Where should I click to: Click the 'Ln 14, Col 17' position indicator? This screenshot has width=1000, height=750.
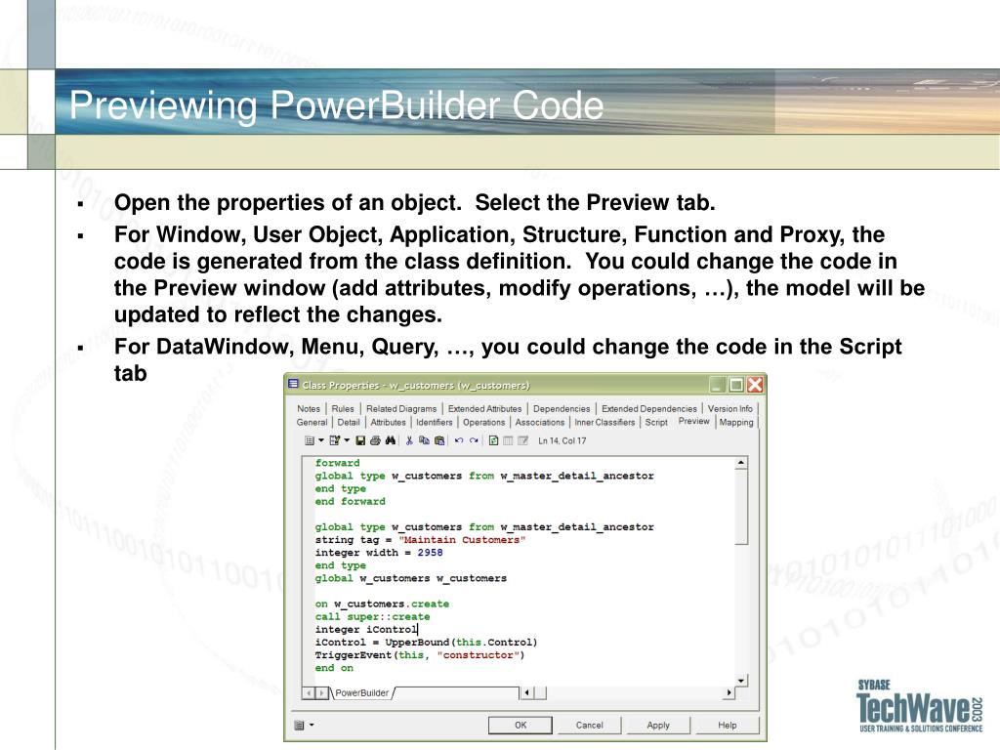coord(562,440)
